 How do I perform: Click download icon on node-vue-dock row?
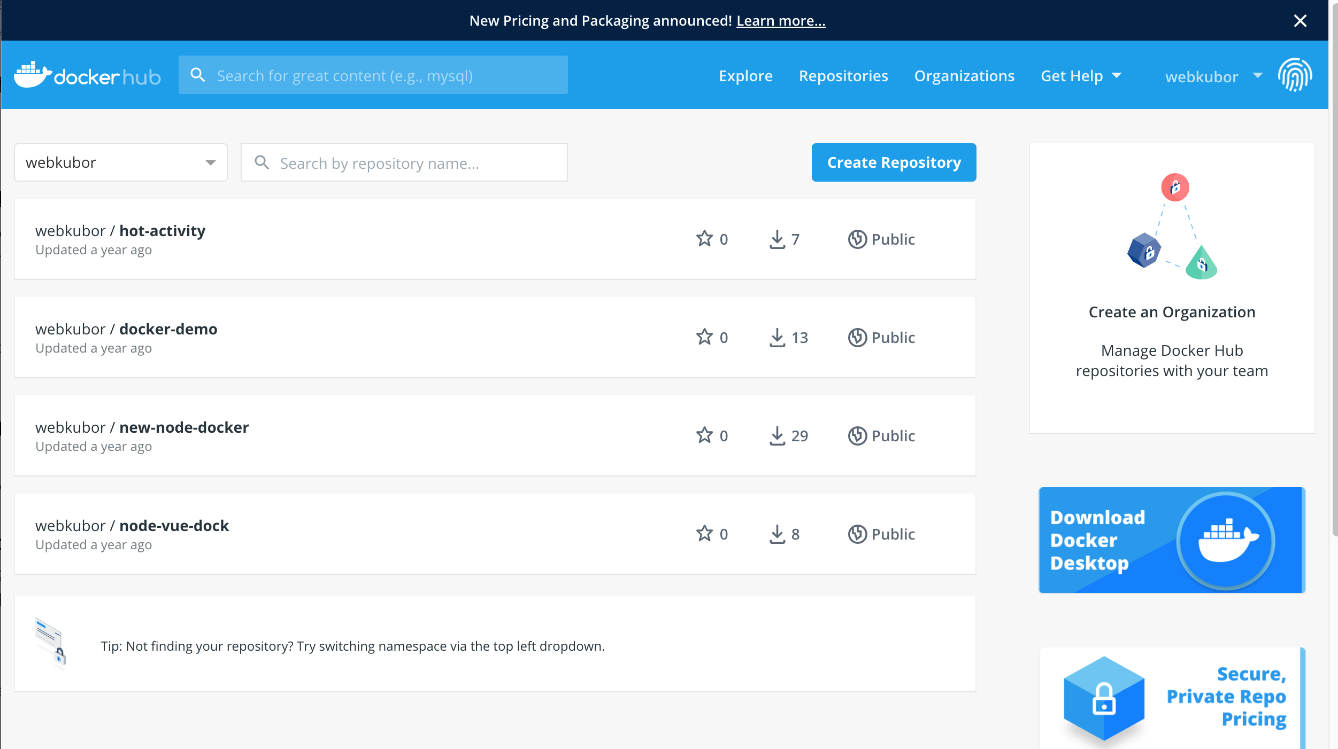coord(777,534)
